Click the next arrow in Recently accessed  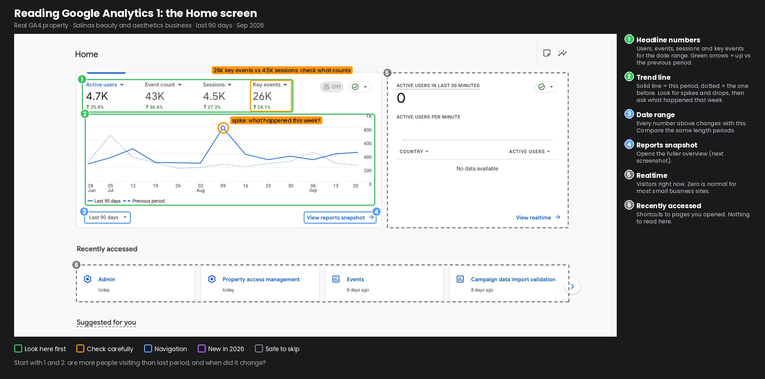click(572, 287)
